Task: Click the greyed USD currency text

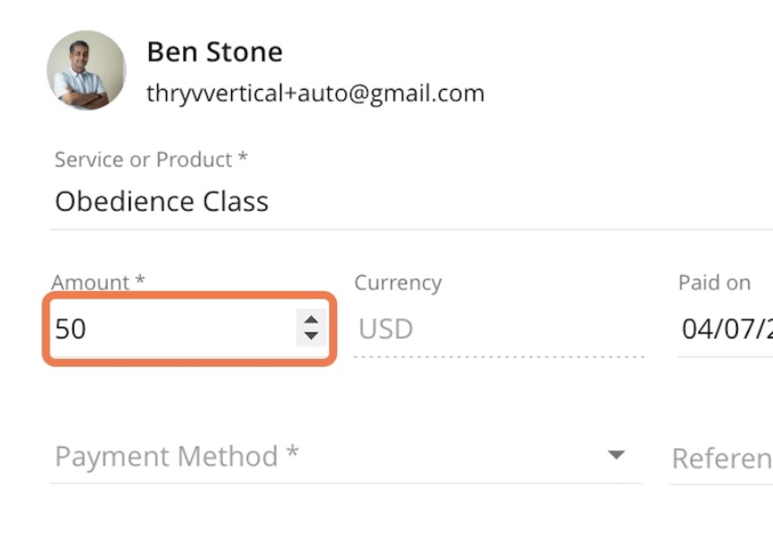Action: 386,329
